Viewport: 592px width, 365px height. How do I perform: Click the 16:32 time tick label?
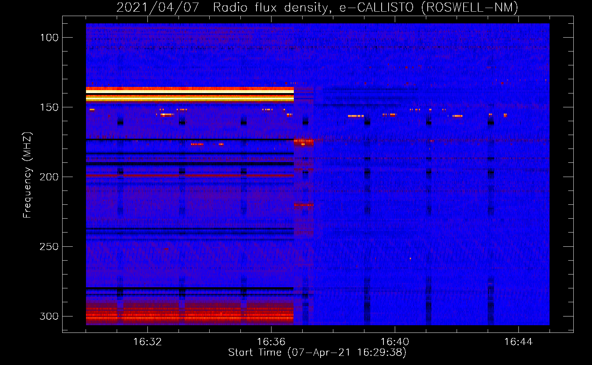tap(147, 342)
